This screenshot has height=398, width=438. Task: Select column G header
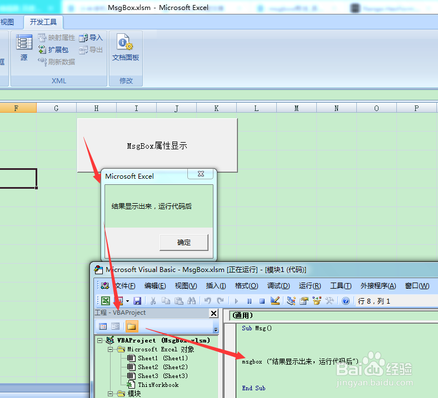(57, 108)
